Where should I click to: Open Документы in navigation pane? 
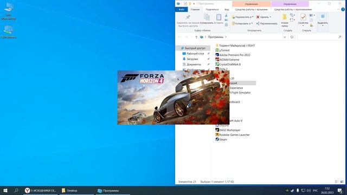click(x=194, y=64)
